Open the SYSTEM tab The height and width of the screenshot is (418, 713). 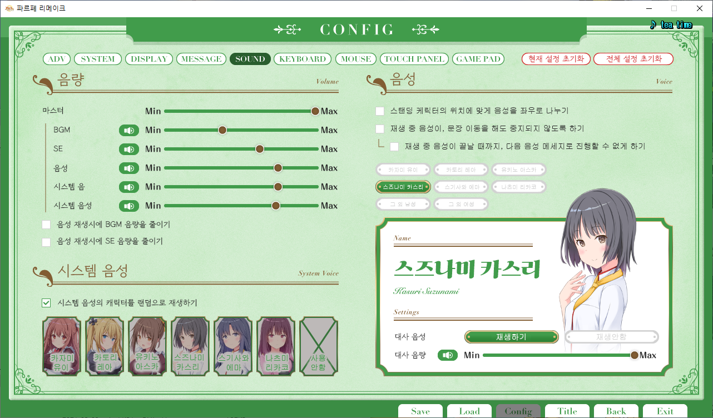pyautogui.click(x=98, y=59)
